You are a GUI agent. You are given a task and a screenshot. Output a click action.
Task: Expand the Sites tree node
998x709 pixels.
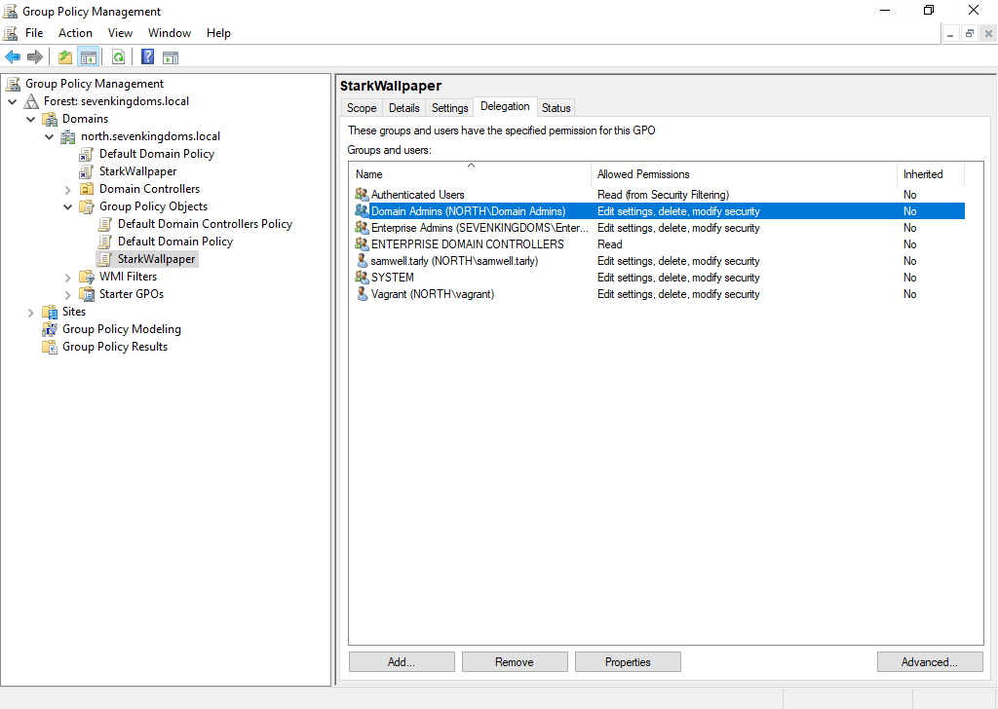[31, 312]
